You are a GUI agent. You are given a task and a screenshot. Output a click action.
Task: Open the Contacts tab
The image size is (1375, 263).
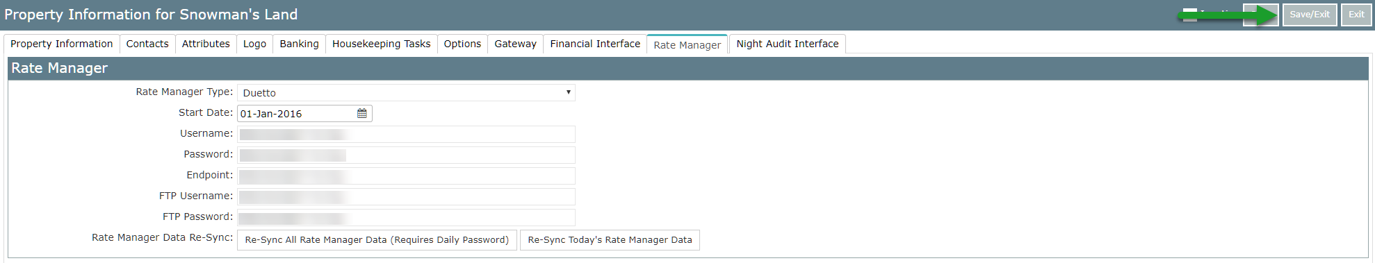[x=147, y=44]
